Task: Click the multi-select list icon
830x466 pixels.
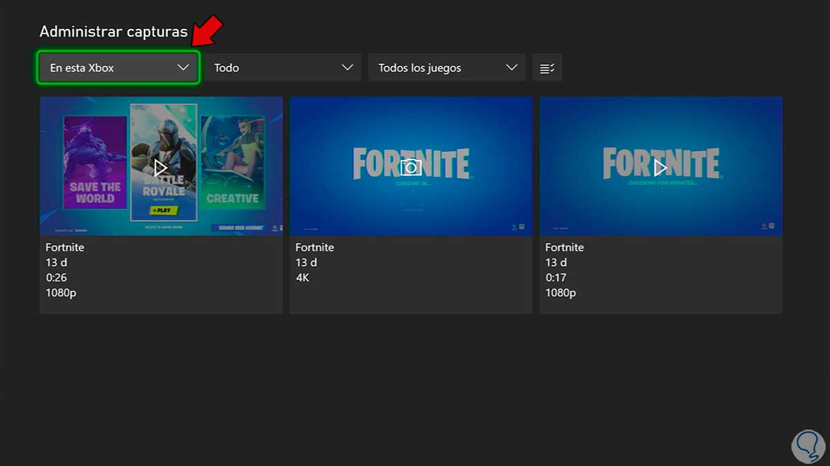Action: [x=547, y=68]
